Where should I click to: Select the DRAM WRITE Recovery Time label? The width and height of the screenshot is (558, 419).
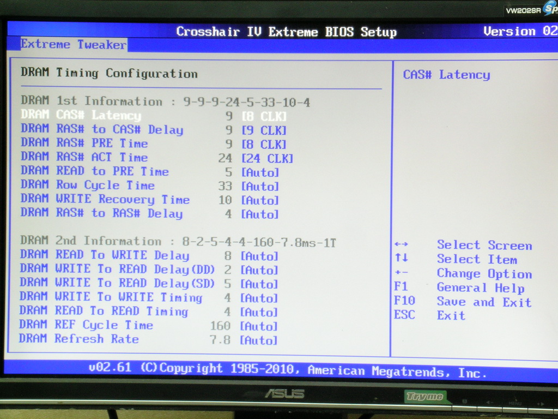pos(105,199)
